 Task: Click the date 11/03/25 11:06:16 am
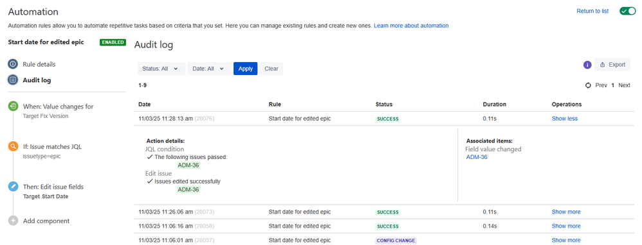pyautogui.click(x=165, y=226)
